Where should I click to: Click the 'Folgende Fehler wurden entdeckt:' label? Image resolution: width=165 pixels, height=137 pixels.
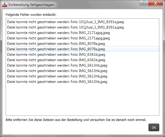31,15
